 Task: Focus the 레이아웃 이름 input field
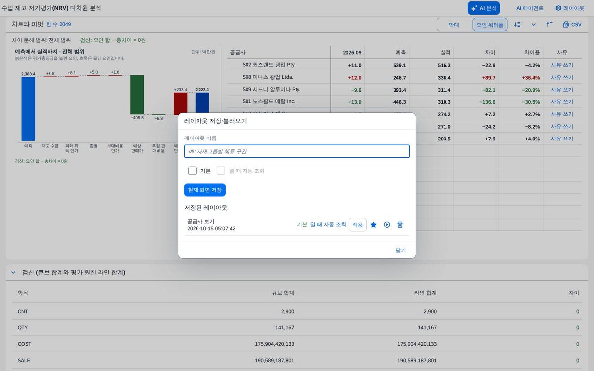click(x=297, y=151)
